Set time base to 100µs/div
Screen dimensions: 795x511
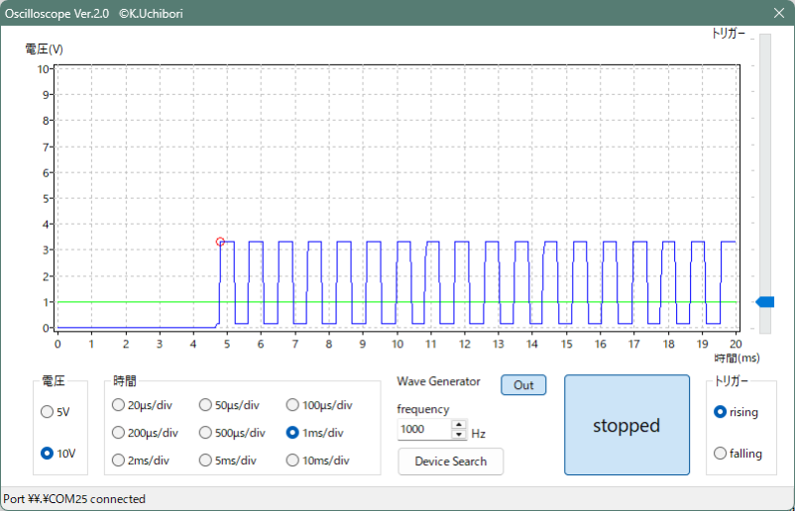click(x=292, y=404)
